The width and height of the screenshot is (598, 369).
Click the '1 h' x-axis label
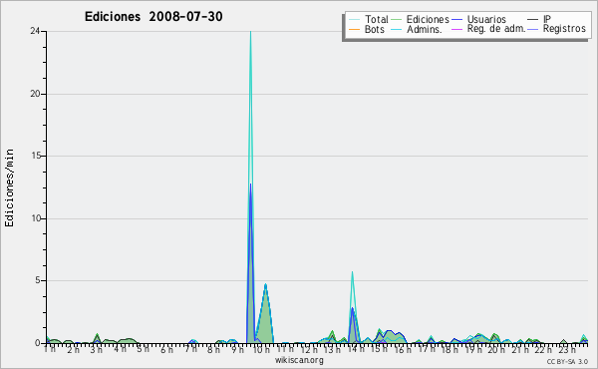[x=49, y=349]
